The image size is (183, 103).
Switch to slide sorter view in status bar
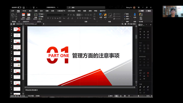(121, 96)
